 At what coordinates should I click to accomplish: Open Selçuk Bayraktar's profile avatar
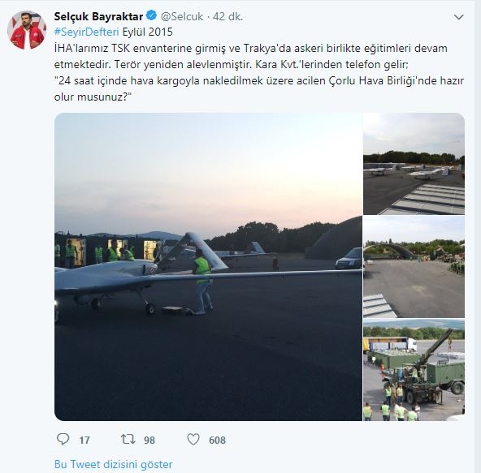coord(27,30)
